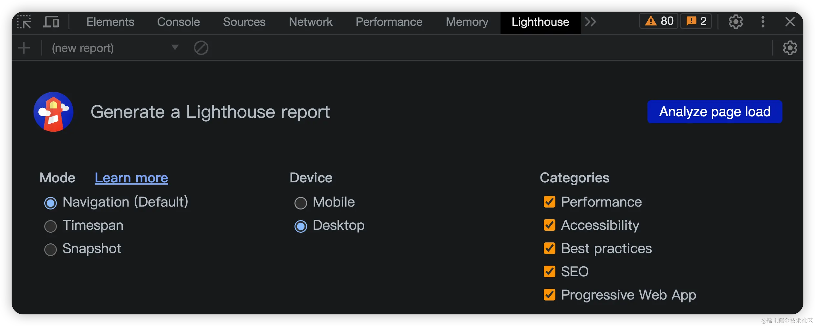
Task: Disable the SEO category checkbox
Action: tap(550, 271)
